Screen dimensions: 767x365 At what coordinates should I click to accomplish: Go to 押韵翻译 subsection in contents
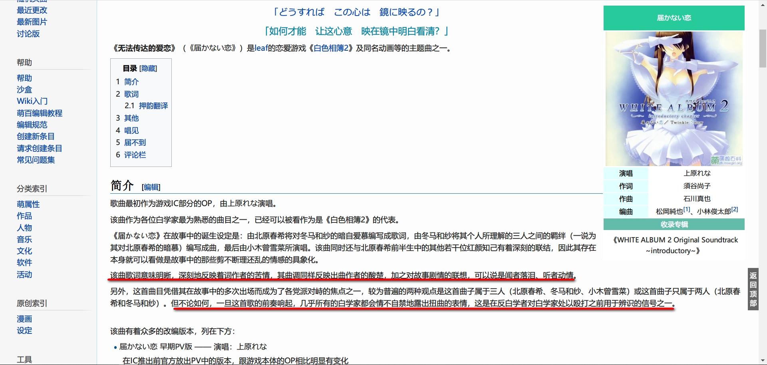153,106
